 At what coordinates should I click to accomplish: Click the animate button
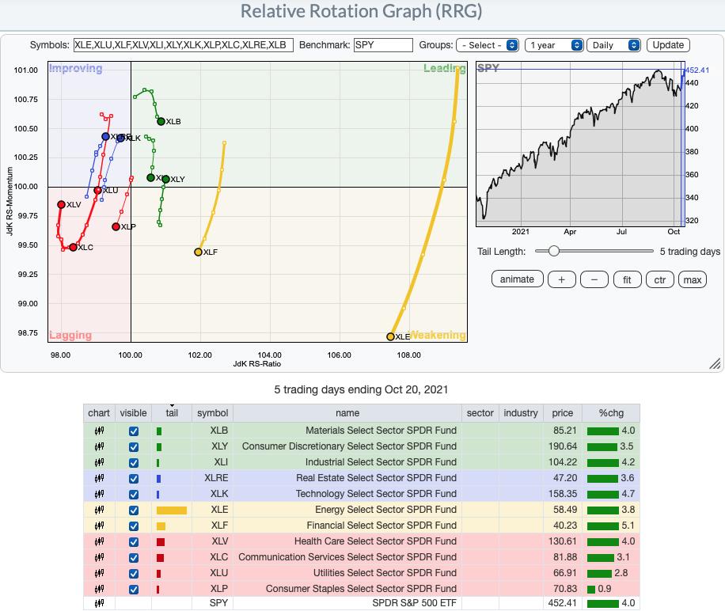517,279
